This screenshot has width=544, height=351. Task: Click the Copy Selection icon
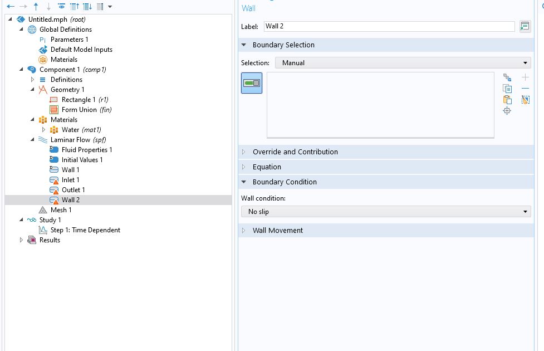pyautogui.click(x=507, y=89)
